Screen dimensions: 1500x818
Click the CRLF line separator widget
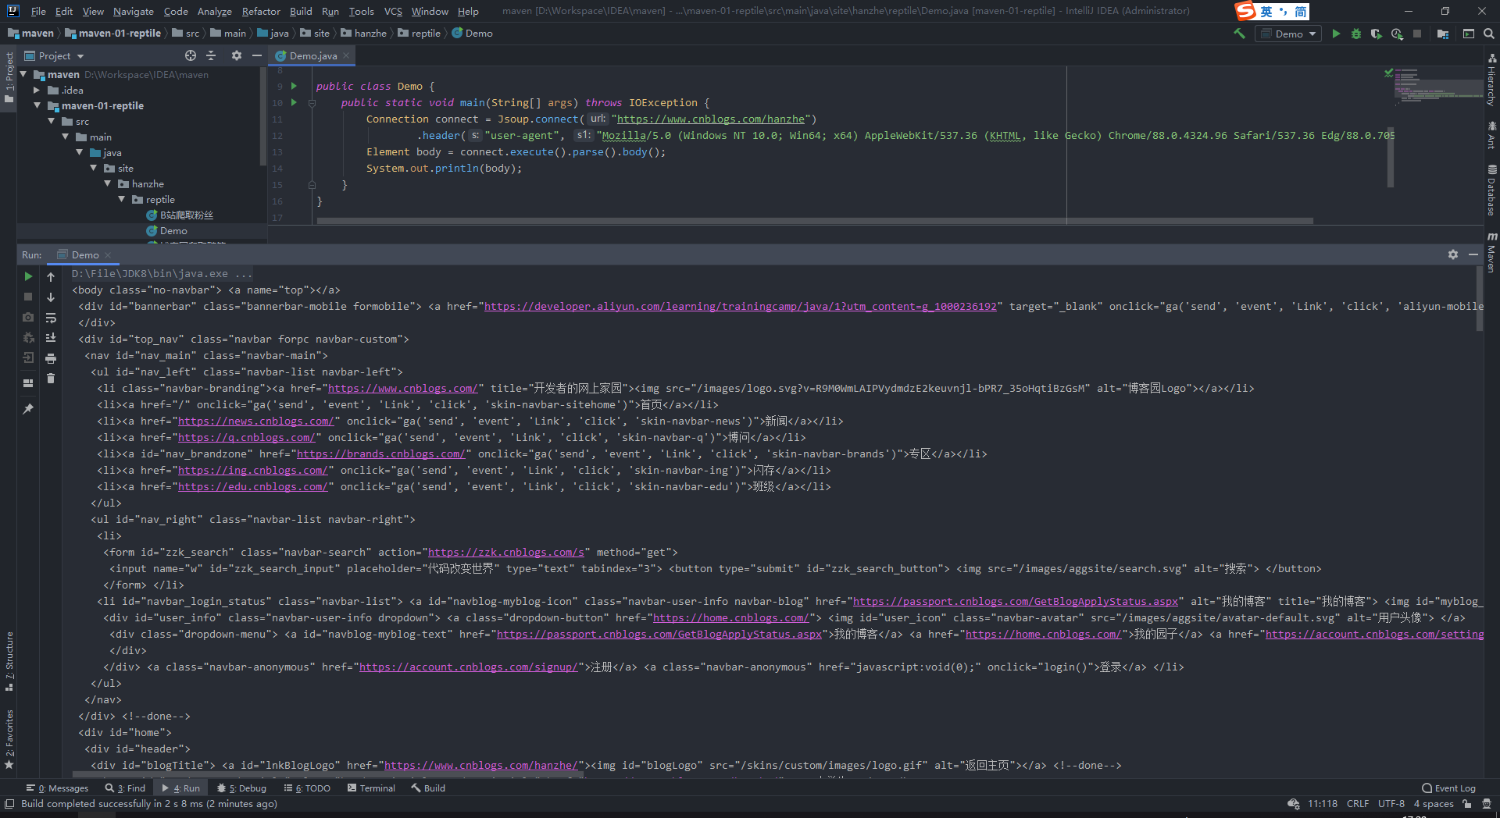[1358, 804]
